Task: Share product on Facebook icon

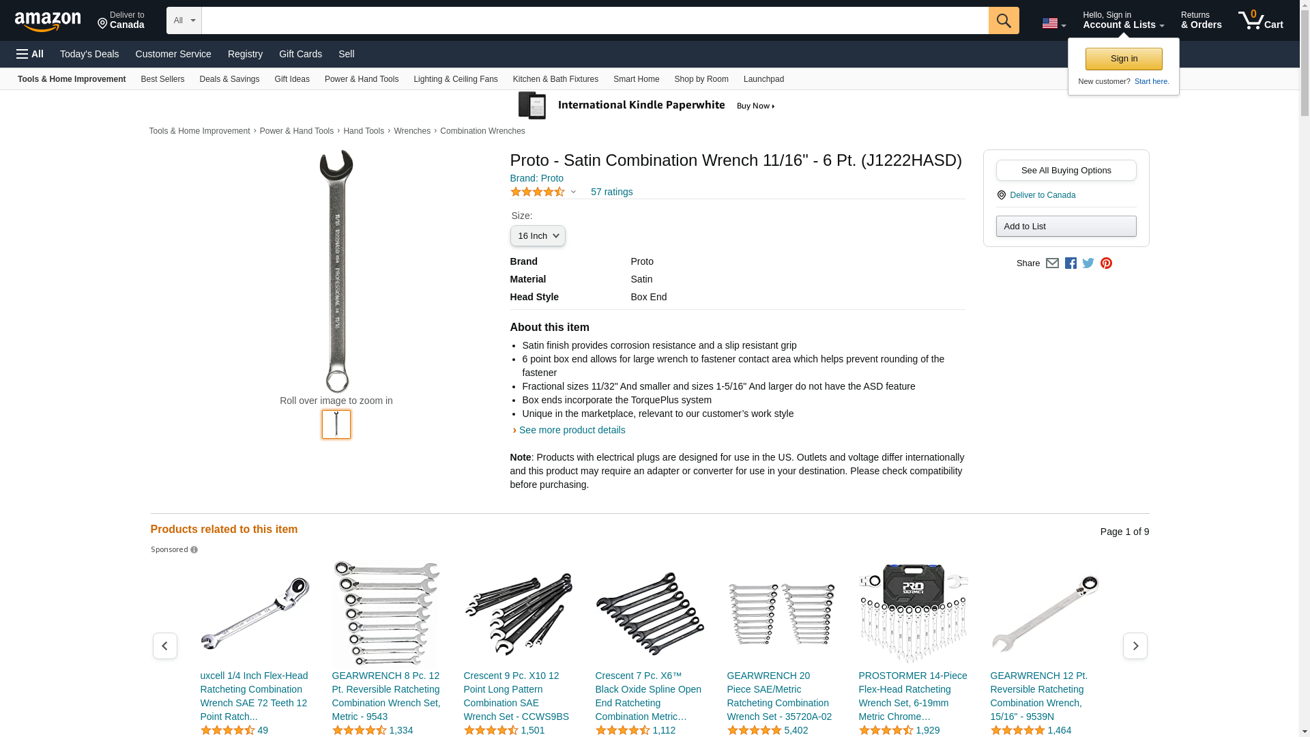Action: tap(1071, 263)
